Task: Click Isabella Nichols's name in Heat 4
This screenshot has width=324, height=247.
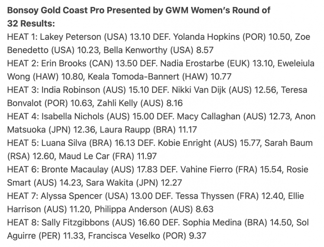Action: point(72,116)
